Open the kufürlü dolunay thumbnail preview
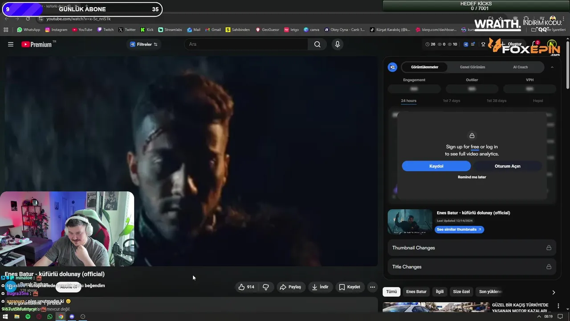Image resolution: width=570 pixels, height=321 pixels. (410, 222)
